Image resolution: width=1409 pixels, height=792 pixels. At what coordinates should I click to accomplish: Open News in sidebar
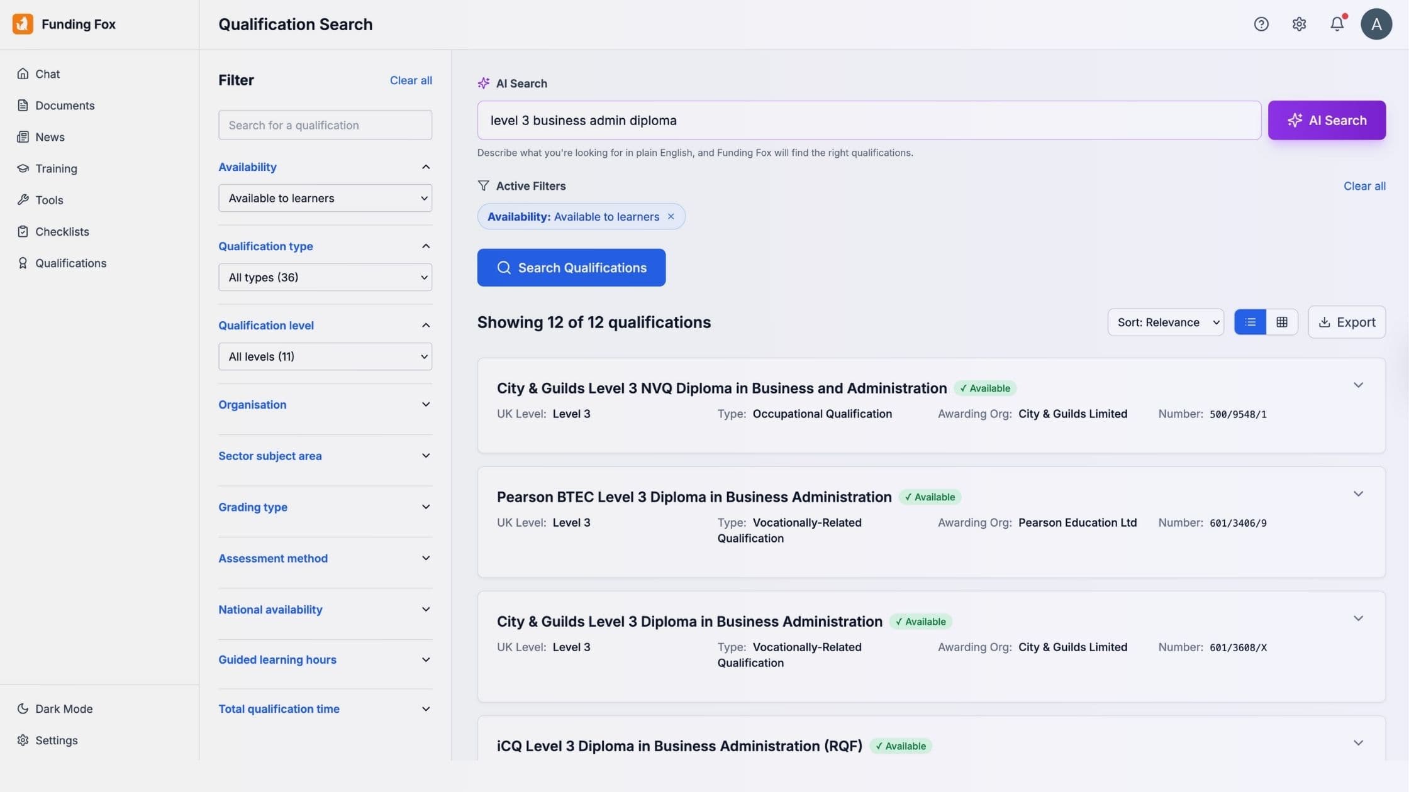tap(41, 136)
